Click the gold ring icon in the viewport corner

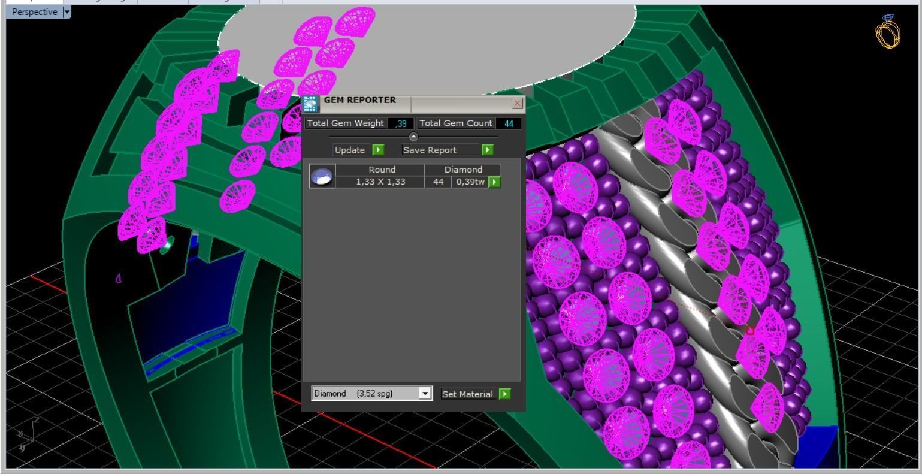888,31
